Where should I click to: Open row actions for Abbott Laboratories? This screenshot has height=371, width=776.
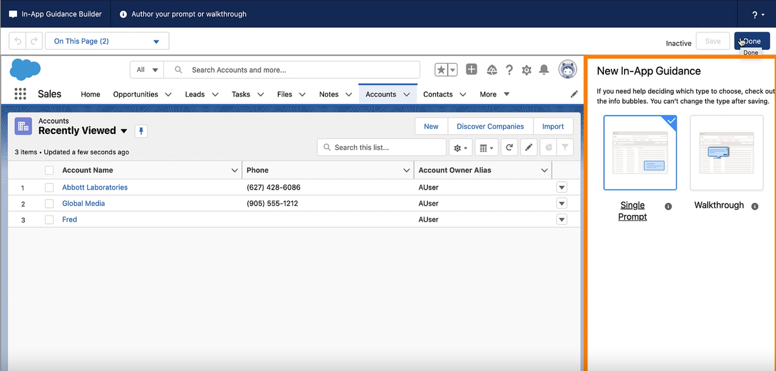[561, 188]
